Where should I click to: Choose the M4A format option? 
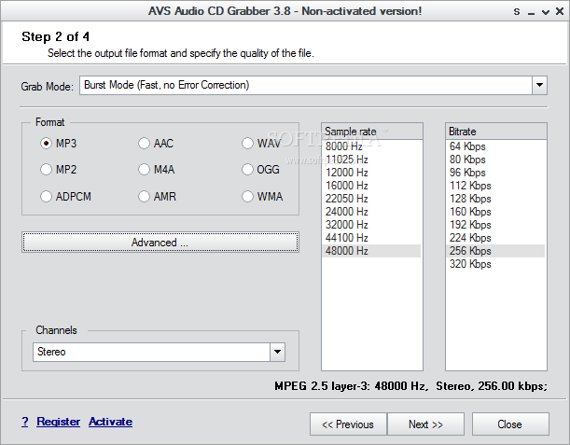click(144, 170)
